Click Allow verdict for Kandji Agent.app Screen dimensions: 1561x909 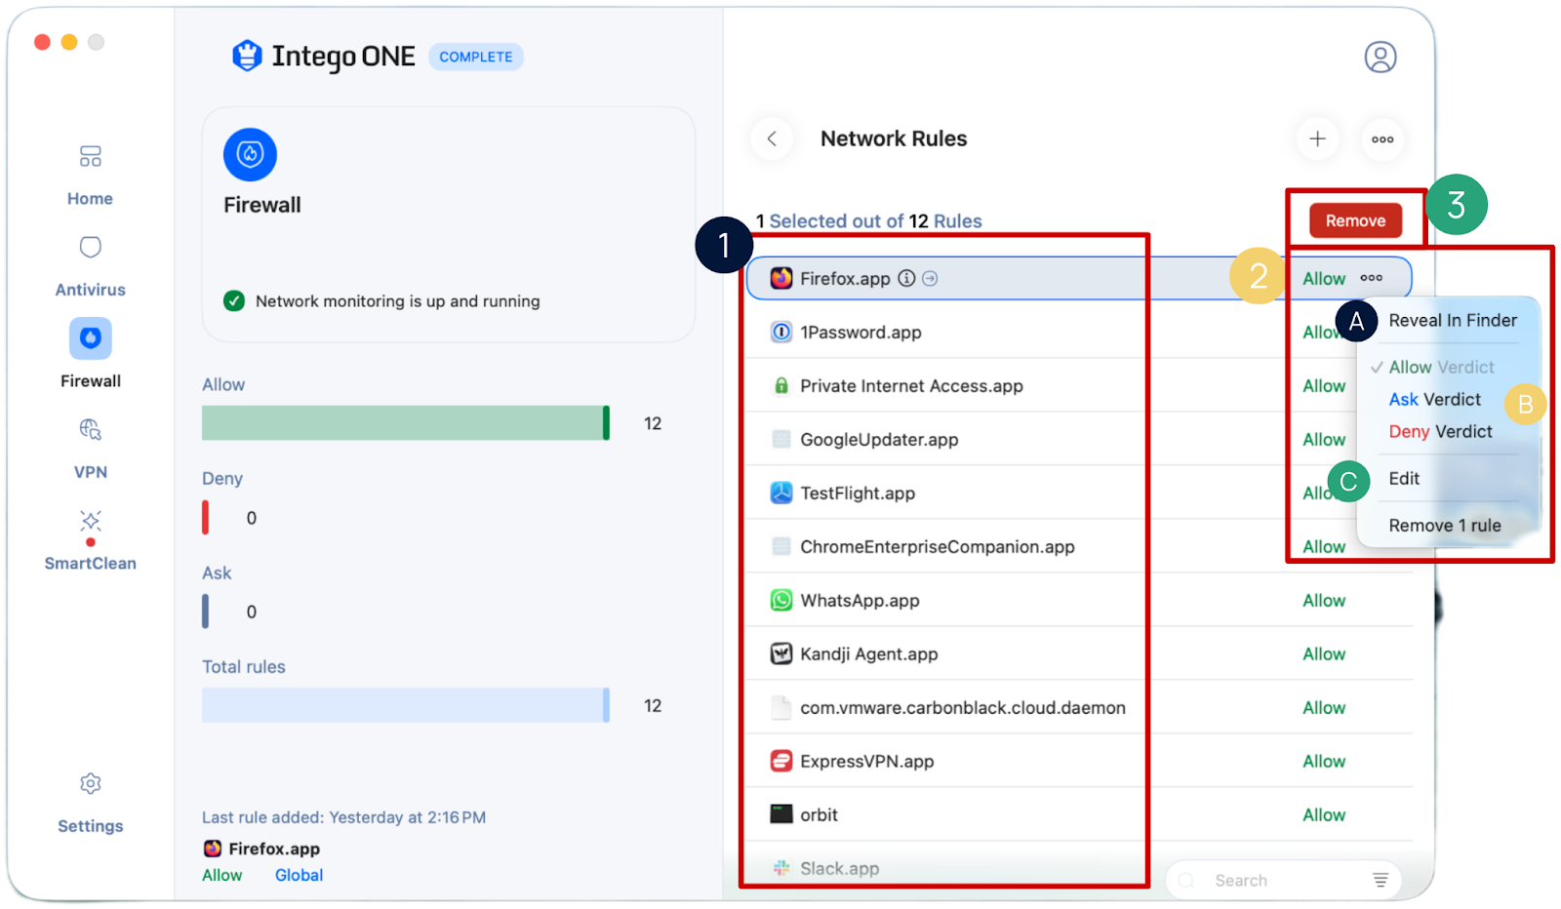[1324, 654]
